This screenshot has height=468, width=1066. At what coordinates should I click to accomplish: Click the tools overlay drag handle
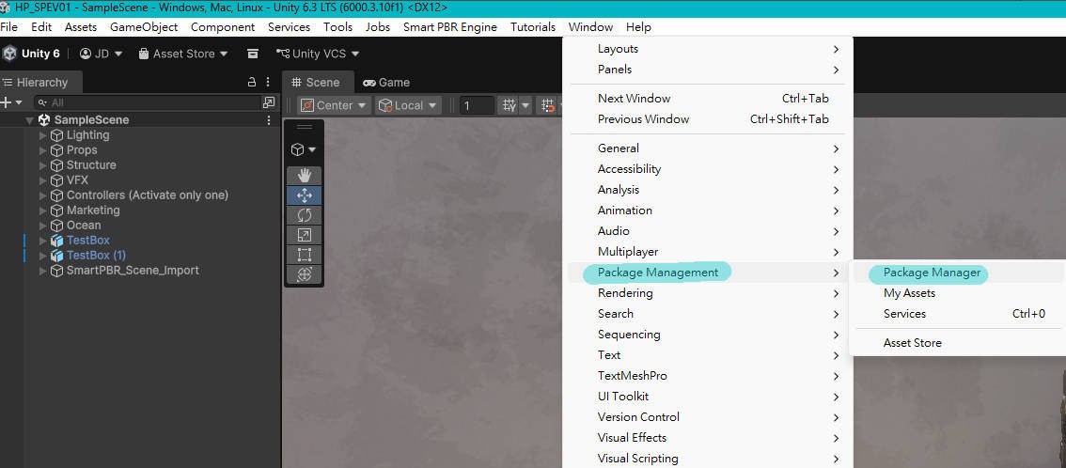coord(304,127)
